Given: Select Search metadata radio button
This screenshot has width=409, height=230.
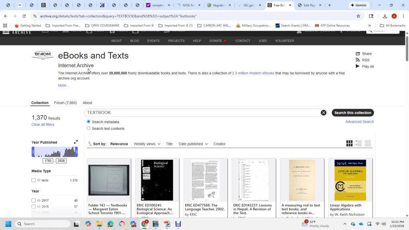Looking at the screenshot, I should (x=89, y=122).
